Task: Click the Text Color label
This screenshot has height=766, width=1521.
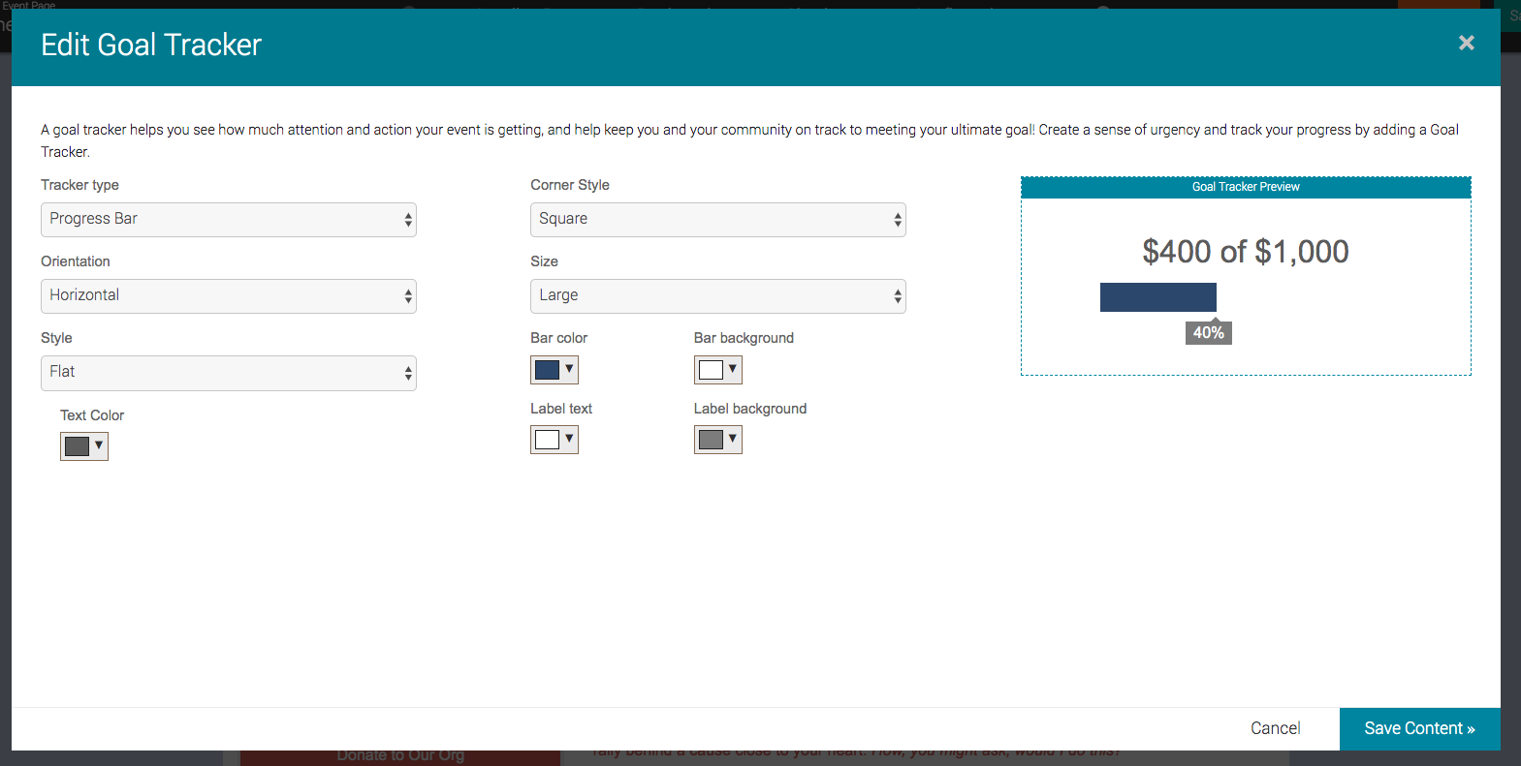Action: pyautogui.click(x=92, y=415)
